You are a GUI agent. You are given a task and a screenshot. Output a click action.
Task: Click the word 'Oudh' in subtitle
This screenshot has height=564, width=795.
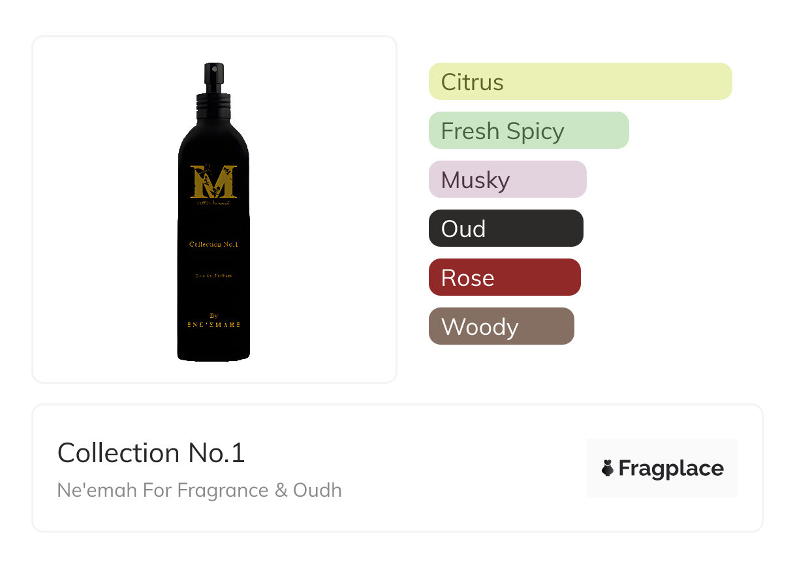(317, 490)
